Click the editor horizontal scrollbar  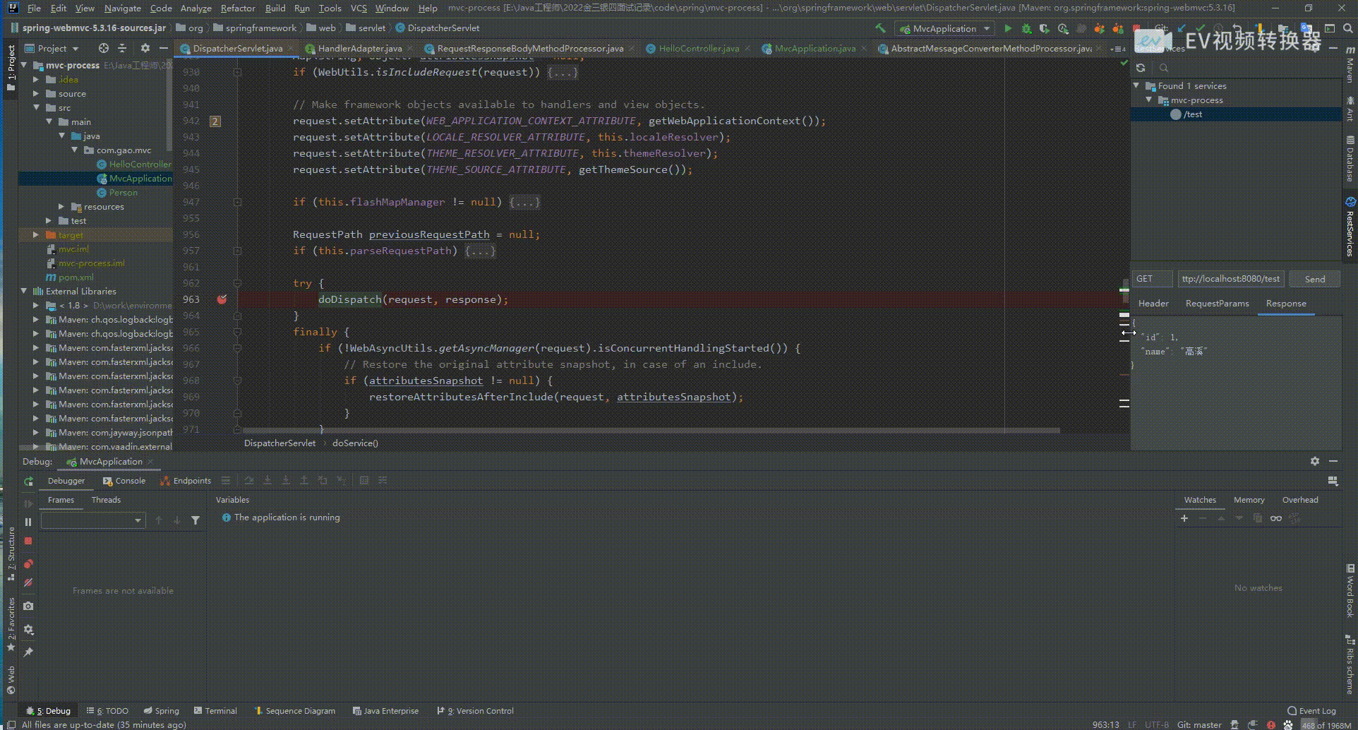pos(650,430)
